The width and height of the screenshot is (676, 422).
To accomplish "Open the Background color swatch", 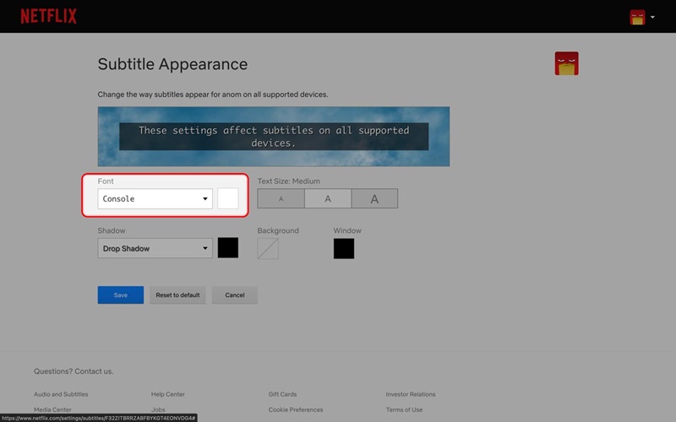I will click(268, 249).
